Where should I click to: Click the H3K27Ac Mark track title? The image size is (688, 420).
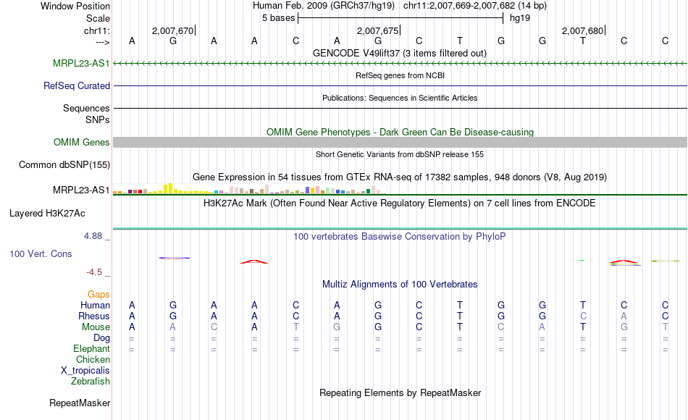(400, 203)
